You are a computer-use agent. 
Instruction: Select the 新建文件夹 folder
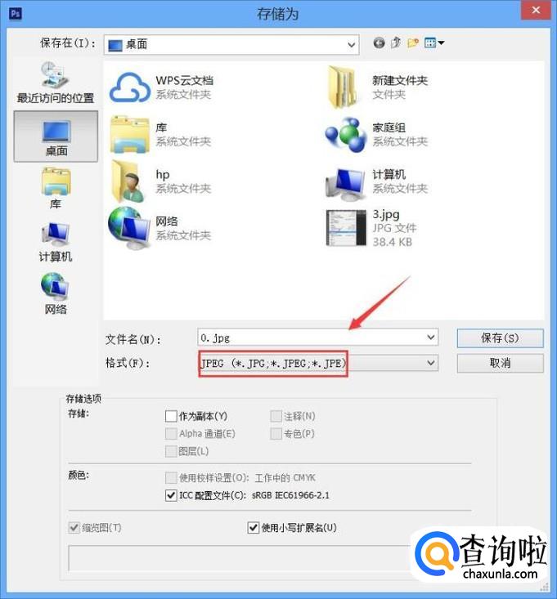[x=378, y=87]
